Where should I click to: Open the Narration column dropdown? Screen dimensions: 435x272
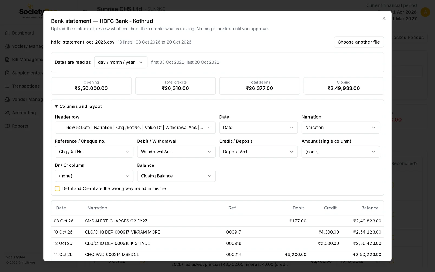340,128
